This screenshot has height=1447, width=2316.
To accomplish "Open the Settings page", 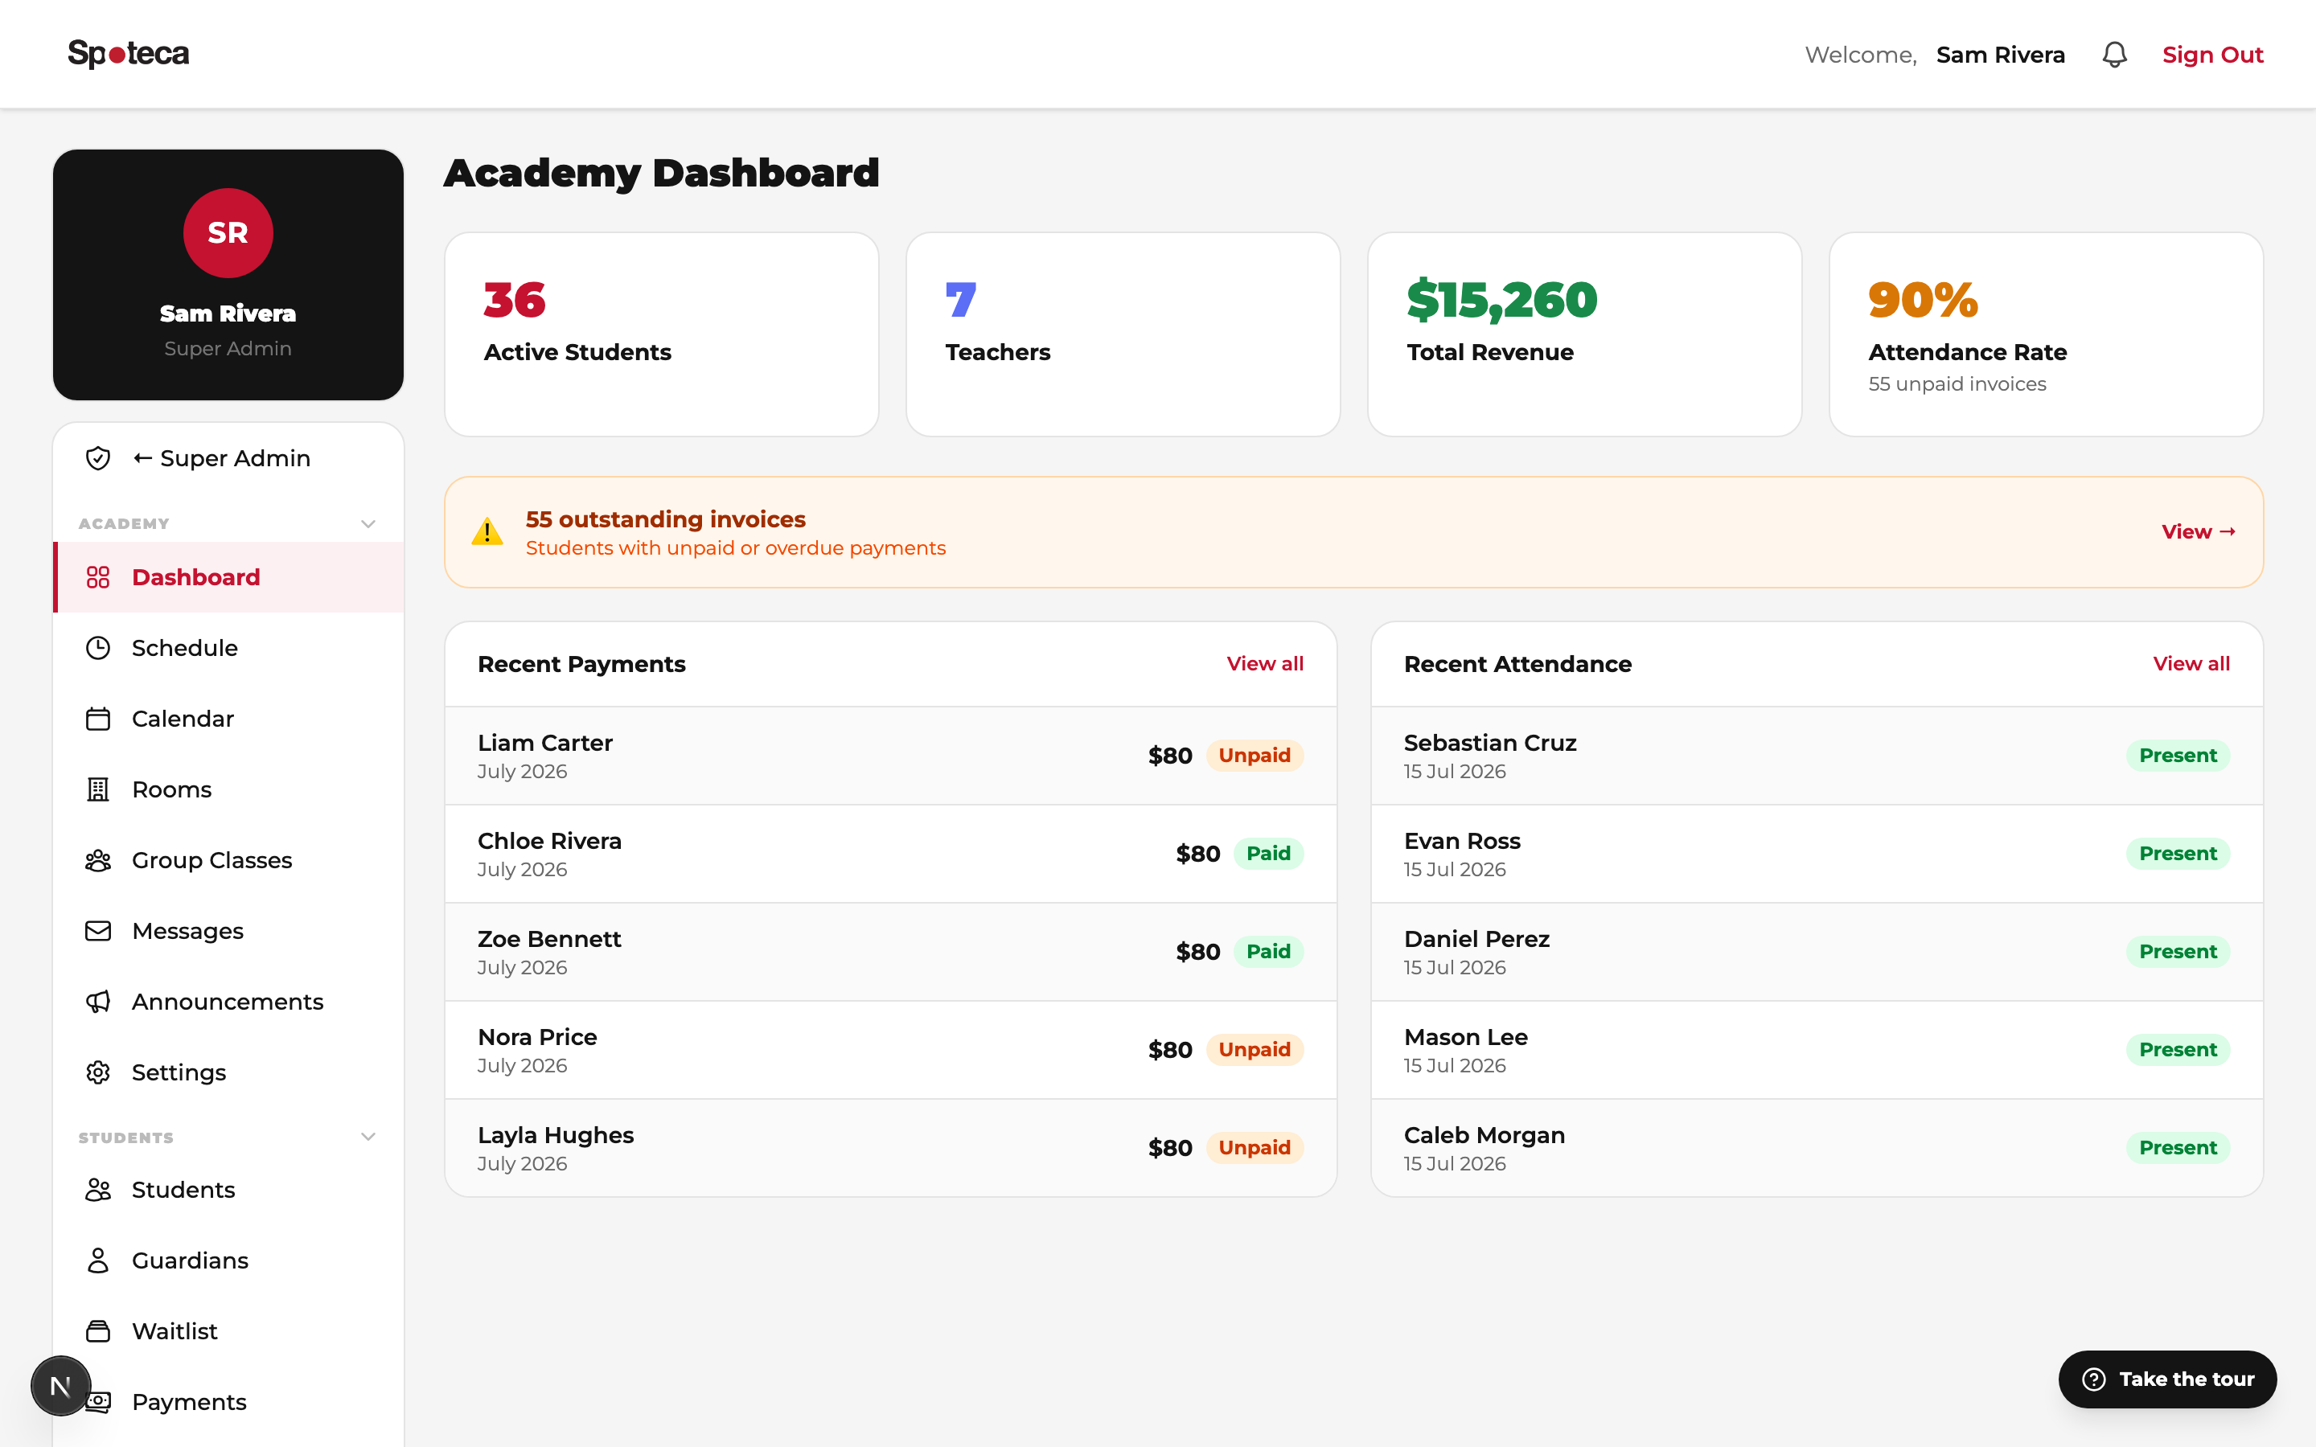I will click(x=228, y=1073).
